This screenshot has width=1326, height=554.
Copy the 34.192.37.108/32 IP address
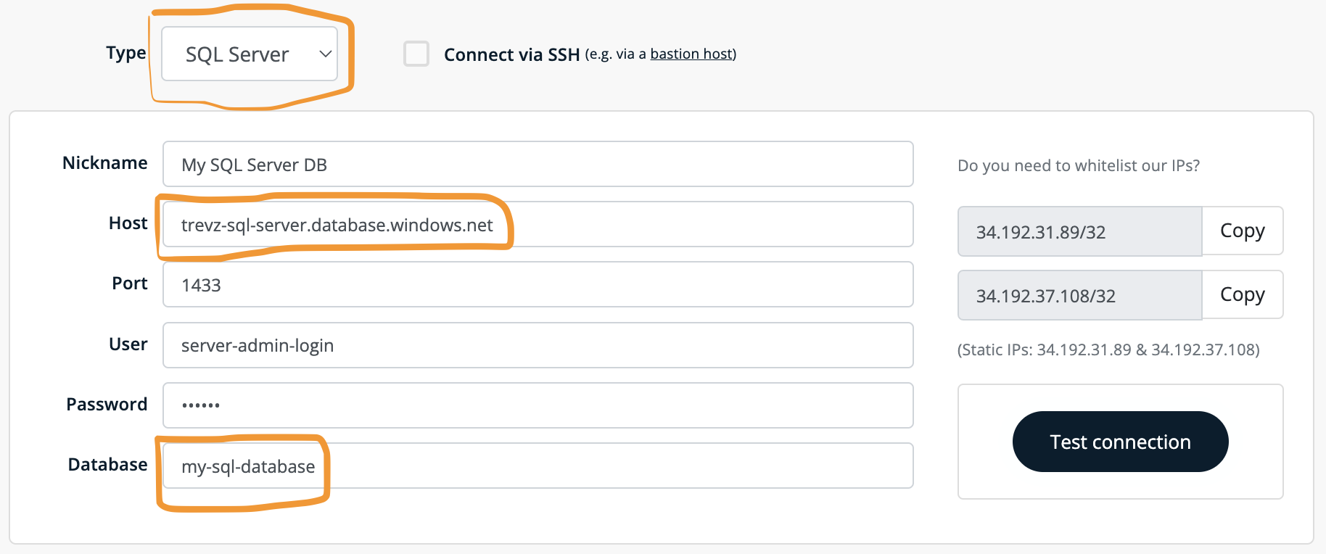click(x=1243, y=294)
